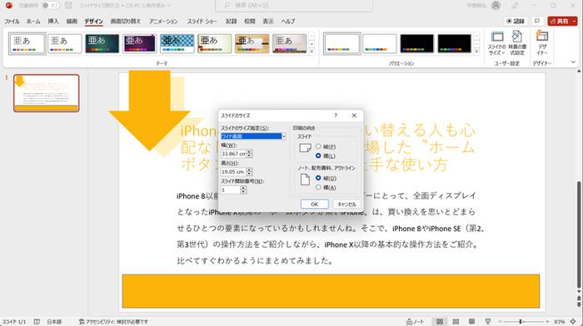Expand the themes gallery more arrow
Viewport: 583px width, 326px height.
coord(311,52)
